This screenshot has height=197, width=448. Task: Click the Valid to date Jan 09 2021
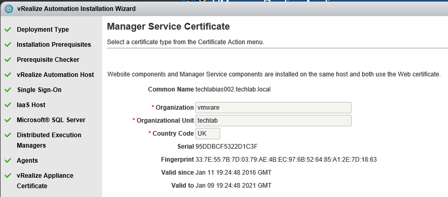(x=233, y=186)
